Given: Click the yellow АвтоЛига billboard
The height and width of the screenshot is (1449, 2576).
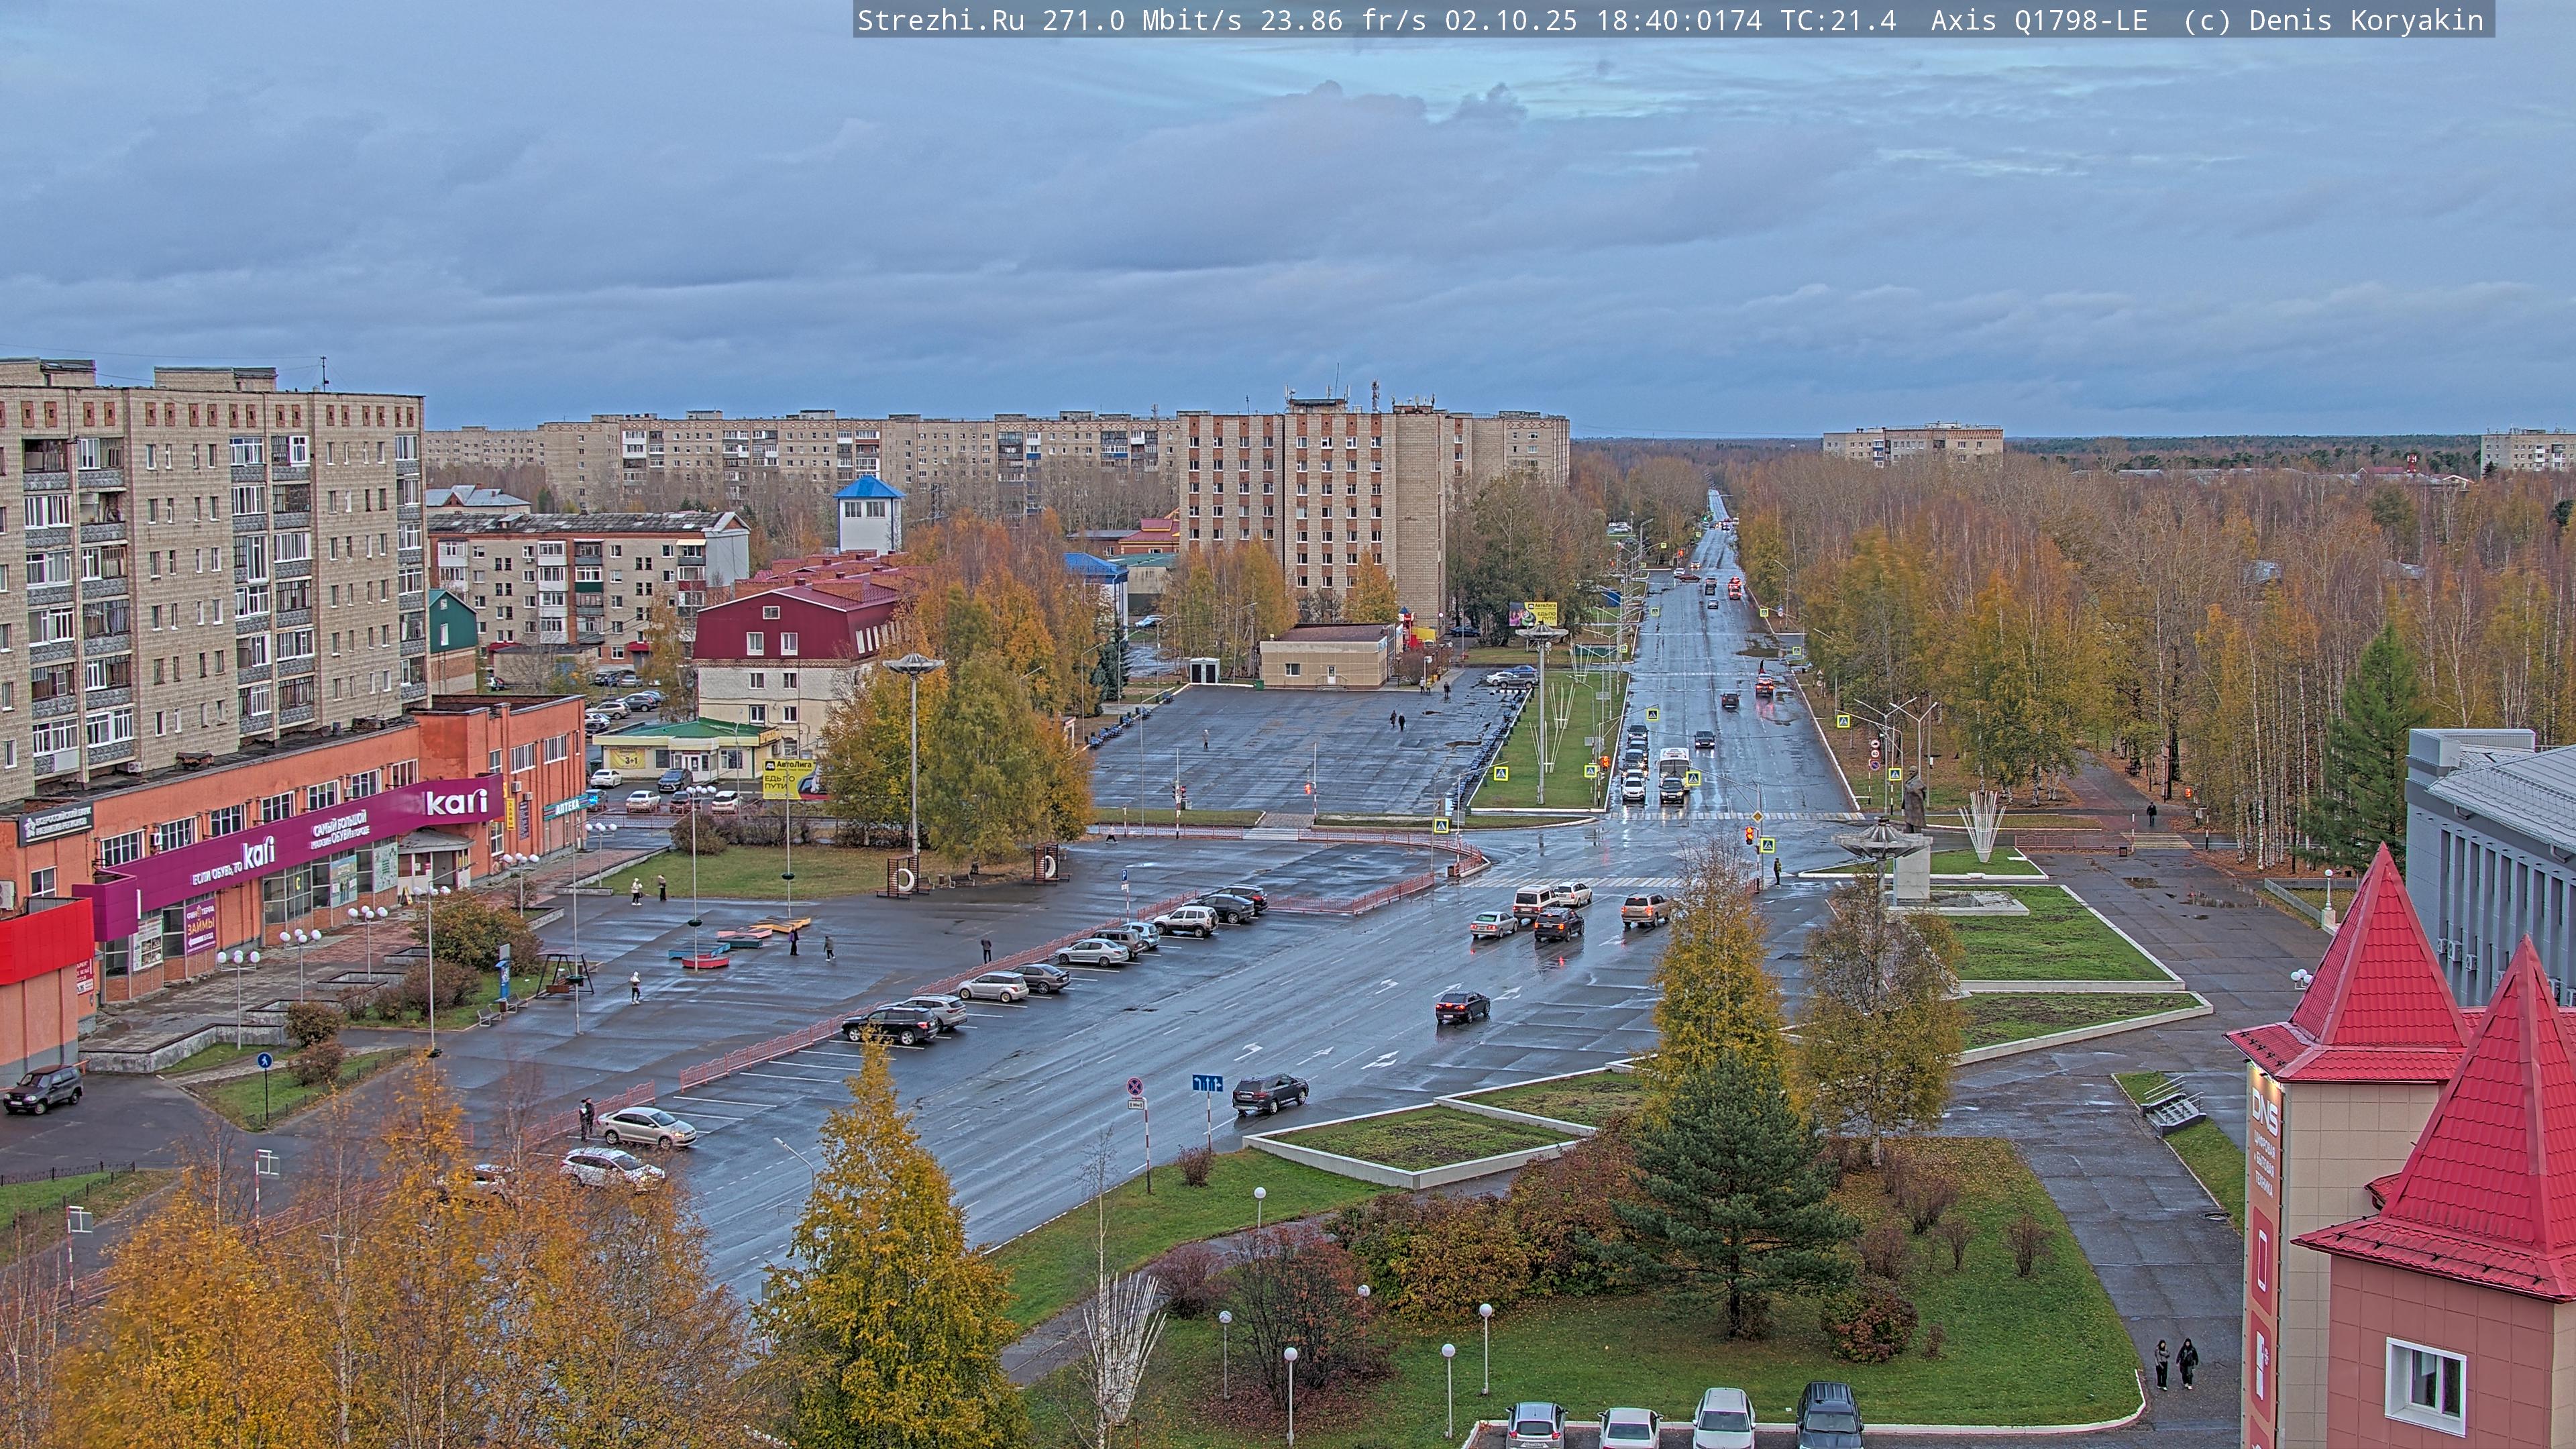Looking at the screenshot, I should 788,778.
